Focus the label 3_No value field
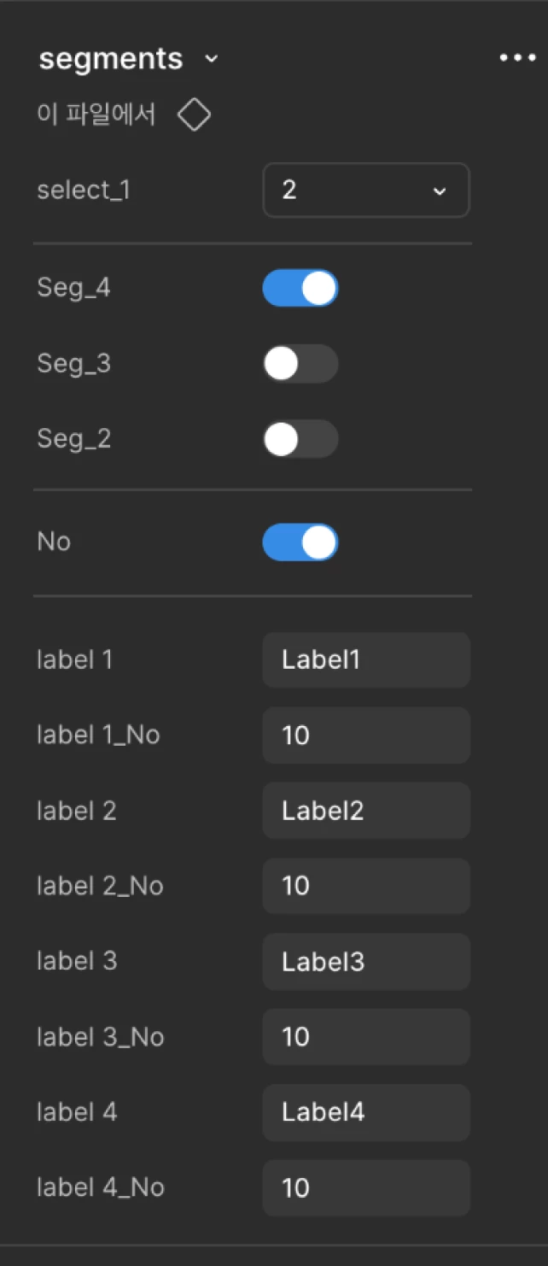Screen dimensions: 548x1266 pyautogui.click(x=366, y=1037)
